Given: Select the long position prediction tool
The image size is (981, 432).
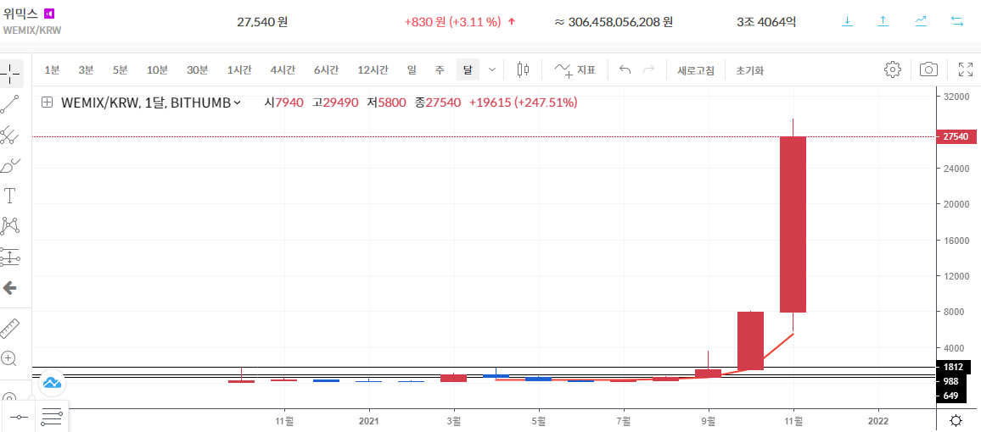Looking at the screenshot, I should (x=10, y=257).
